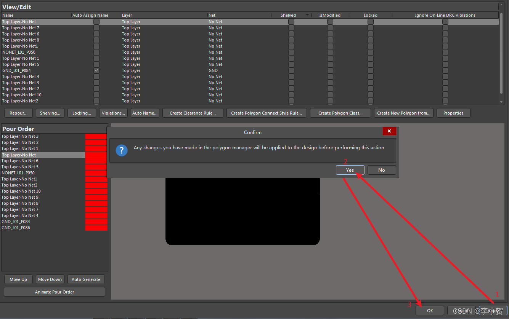Click Animate Pour Order button
509x319 pixels.
pos(55,292)
